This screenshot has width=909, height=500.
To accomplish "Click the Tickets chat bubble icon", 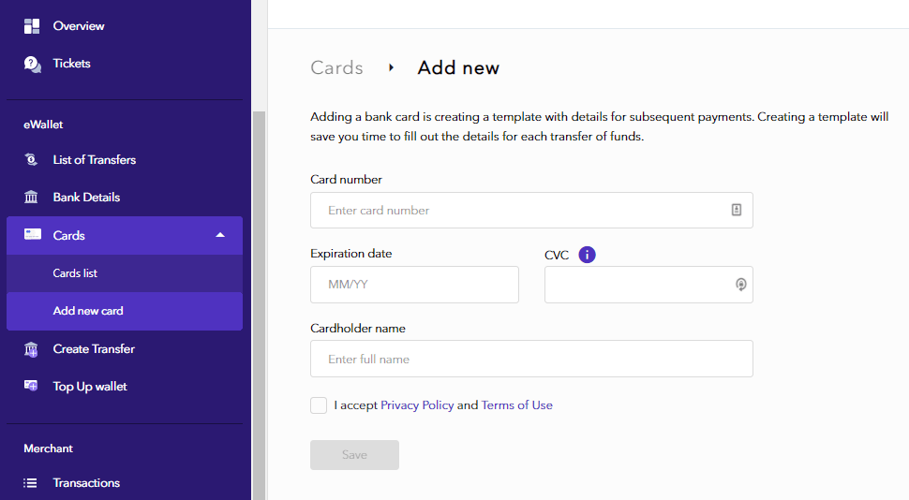I will 32,64.
